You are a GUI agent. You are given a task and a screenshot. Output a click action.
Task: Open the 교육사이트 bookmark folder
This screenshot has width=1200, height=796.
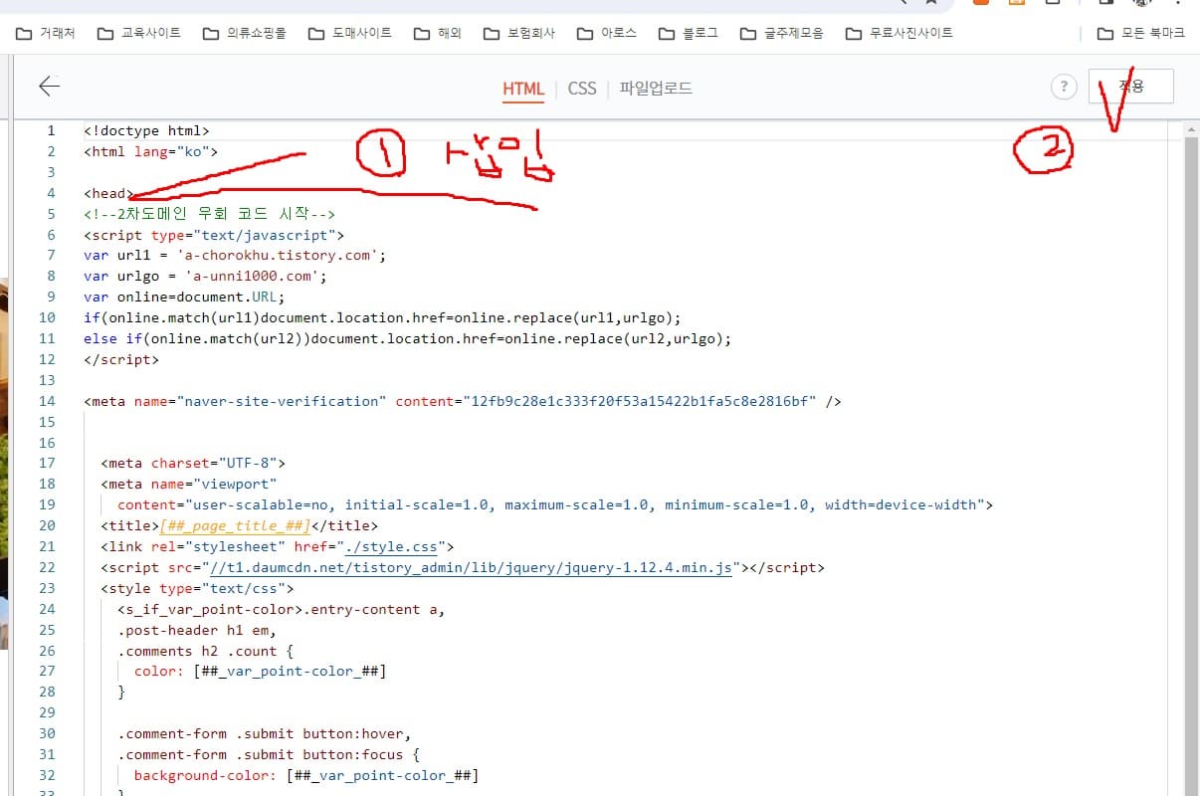(139, 33)
